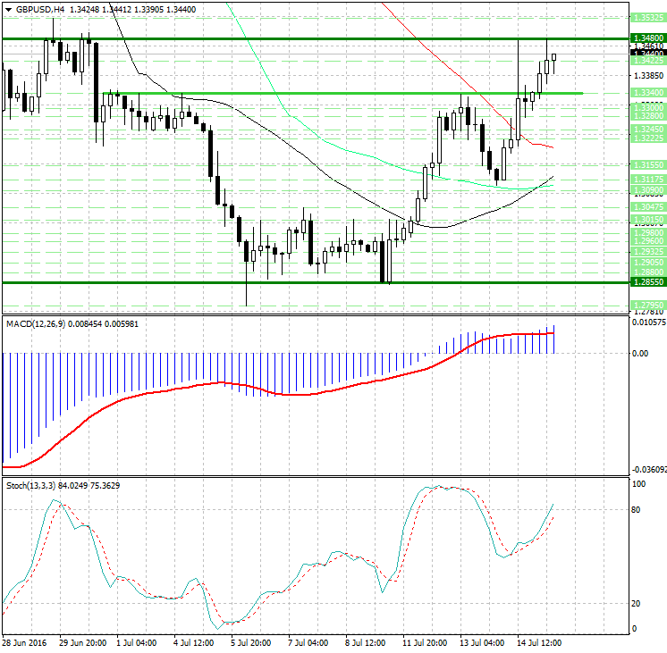
Task: Click the 1.32800 price level label
Action: coord(648,116)
